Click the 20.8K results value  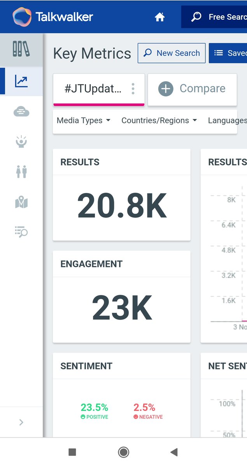122,206
